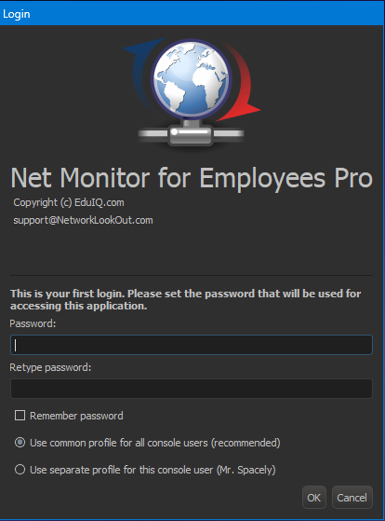Click the first login instruction message
The width and height of the screenshot is (385, 521).
tap(186, 299)
